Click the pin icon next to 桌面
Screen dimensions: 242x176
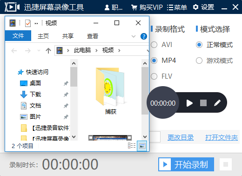pos(66,83)
